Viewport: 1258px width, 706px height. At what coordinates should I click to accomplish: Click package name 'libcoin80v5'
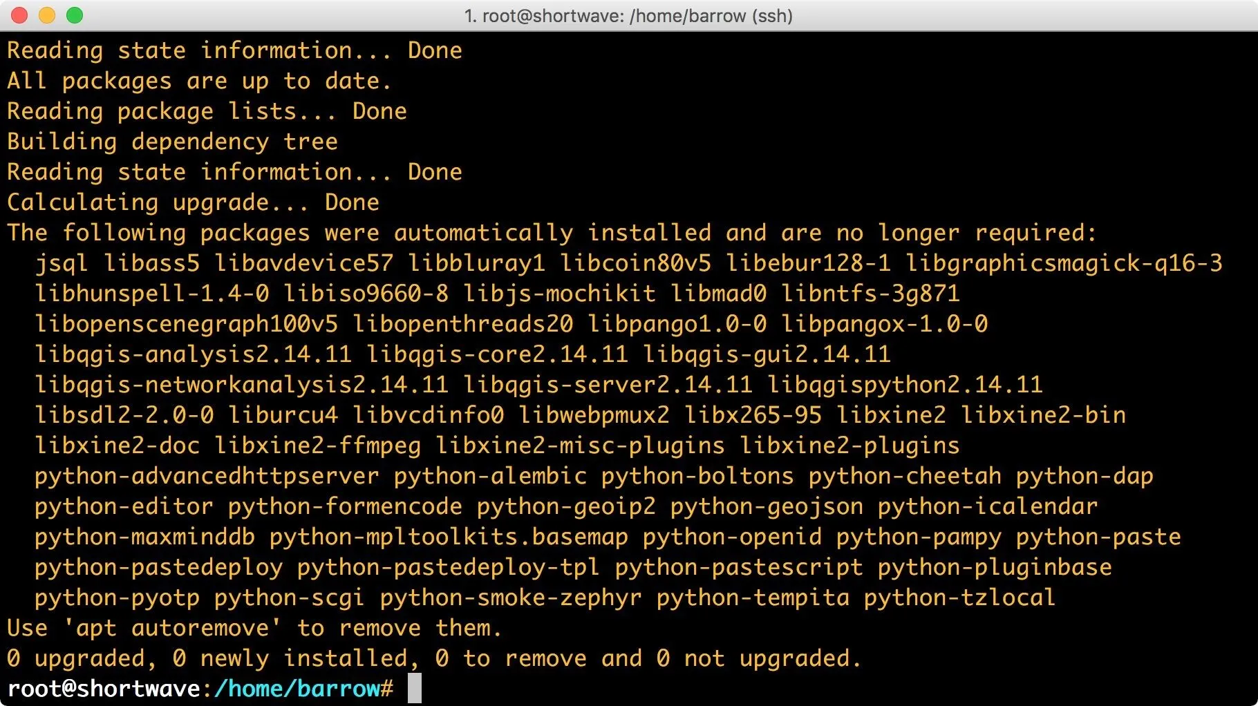click(x=636, y=263)
